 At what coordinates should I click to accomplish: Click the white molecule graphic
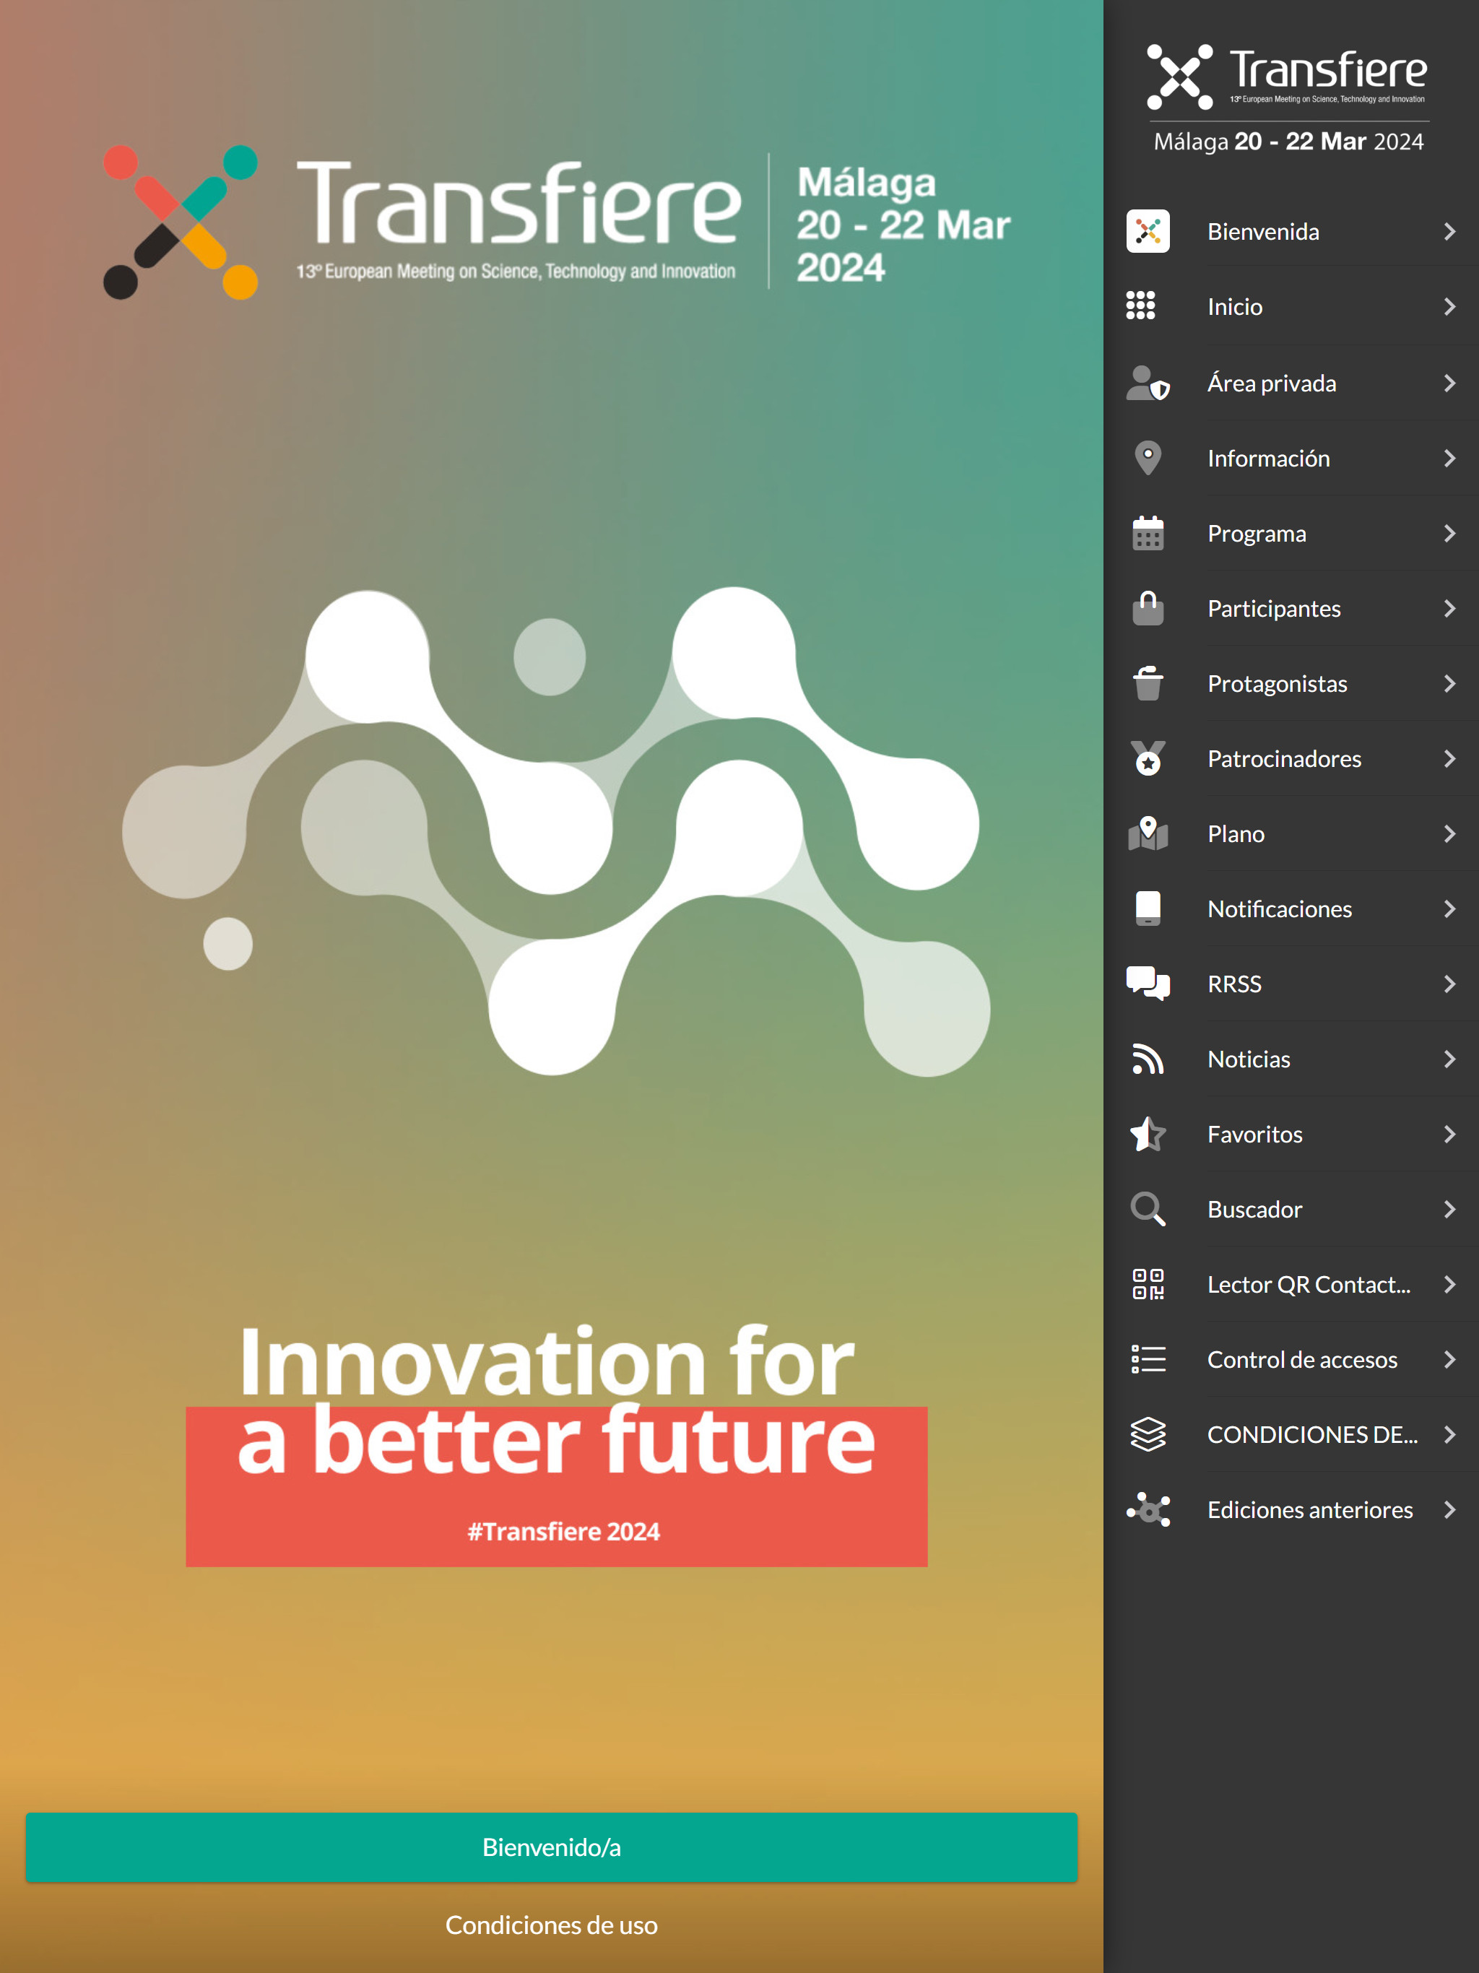coord(556,831)
